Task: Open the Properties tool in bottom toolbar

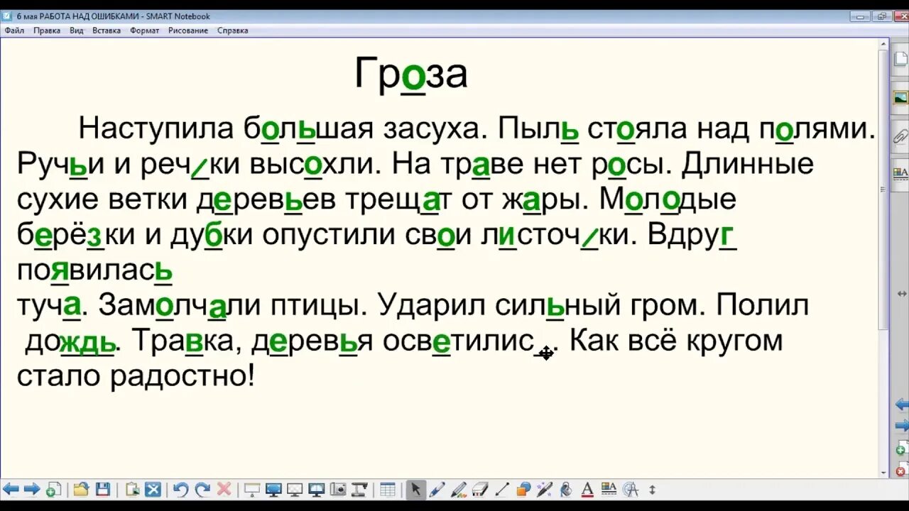Action: click(609, 489)
